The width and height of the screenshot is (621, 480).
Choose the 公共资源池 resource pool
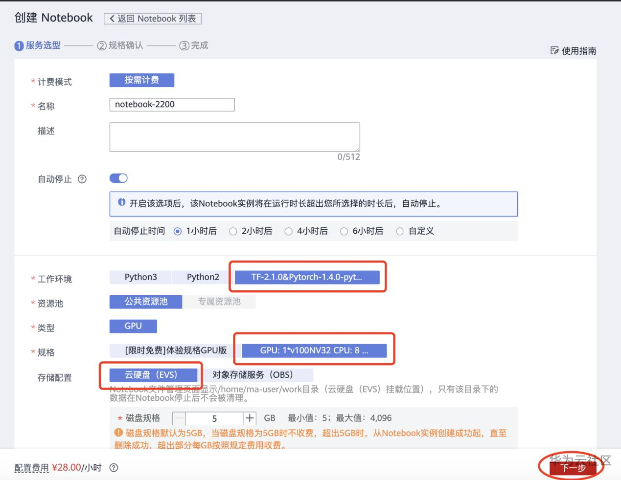tap(146, 302)
